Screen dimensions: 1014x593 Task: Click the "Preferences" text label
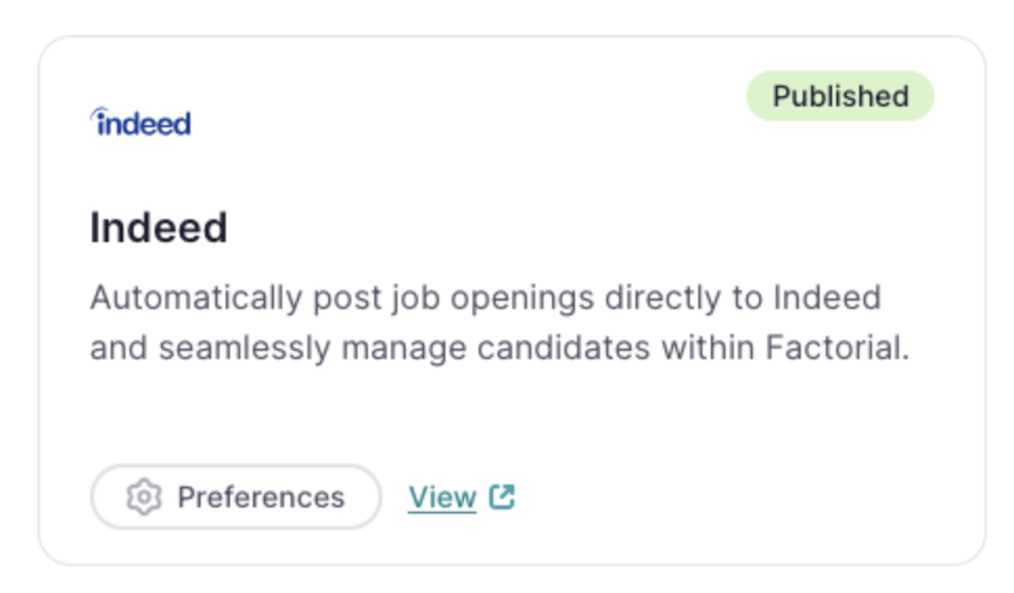261,497
